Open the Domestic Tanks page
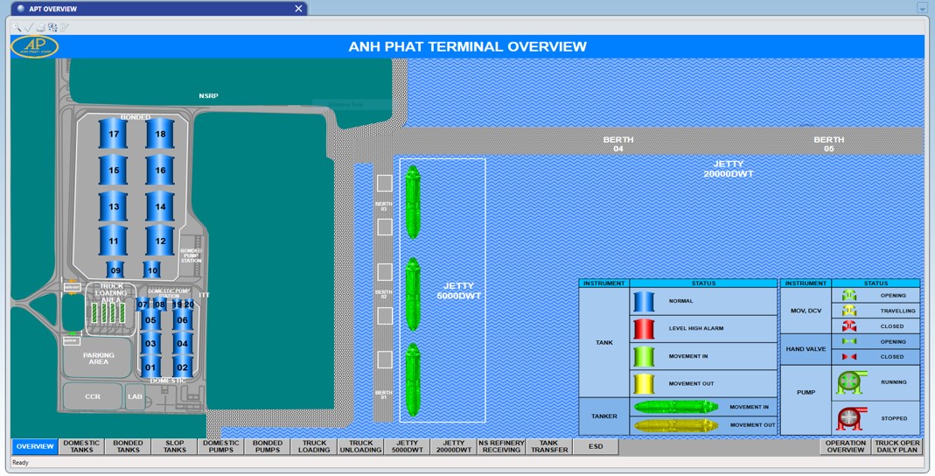 [x=81, y=447]
